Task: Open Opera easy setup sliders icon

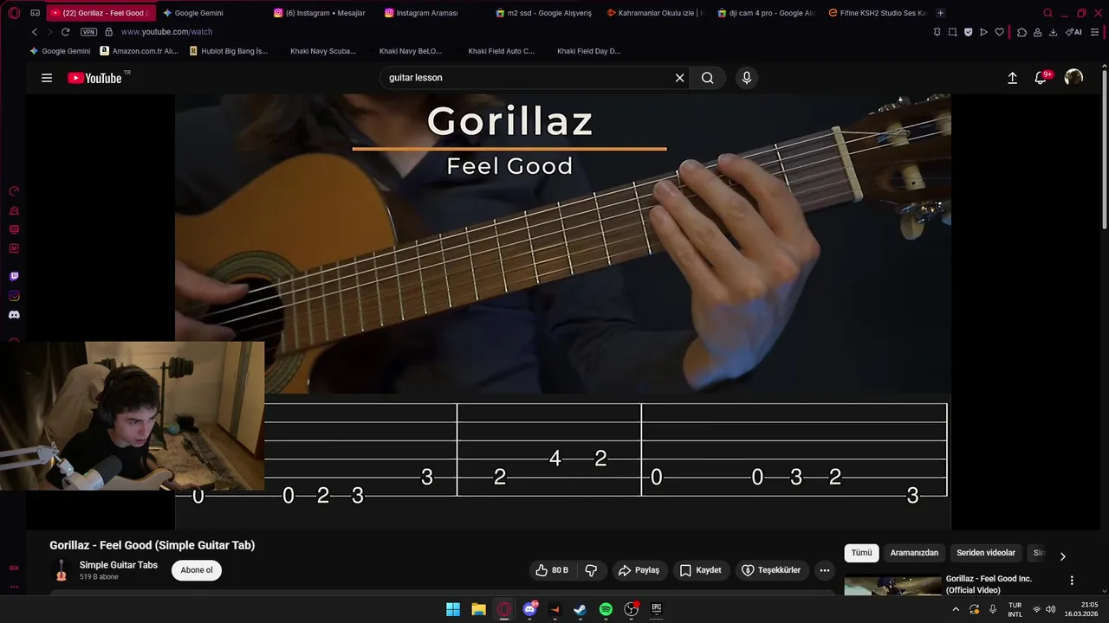Action: pos(1094,32)
